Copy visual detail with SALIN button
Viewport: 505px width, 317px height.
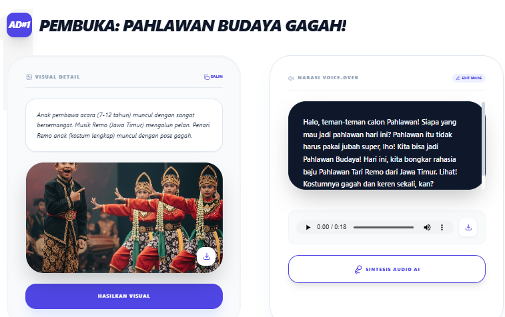click(x=213, y=77)
